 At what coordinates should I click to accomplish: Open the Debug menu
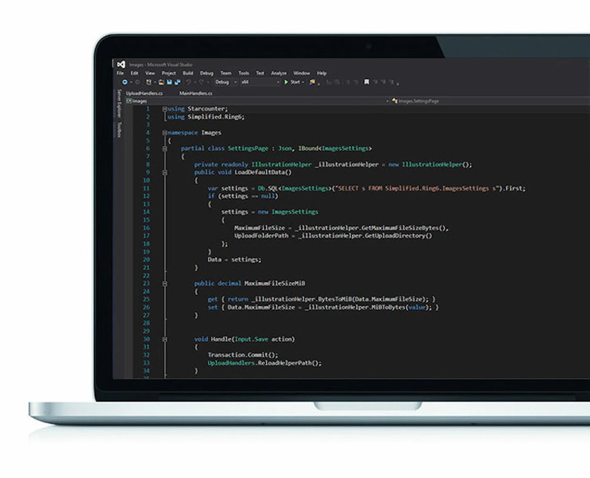pos(207,73)
